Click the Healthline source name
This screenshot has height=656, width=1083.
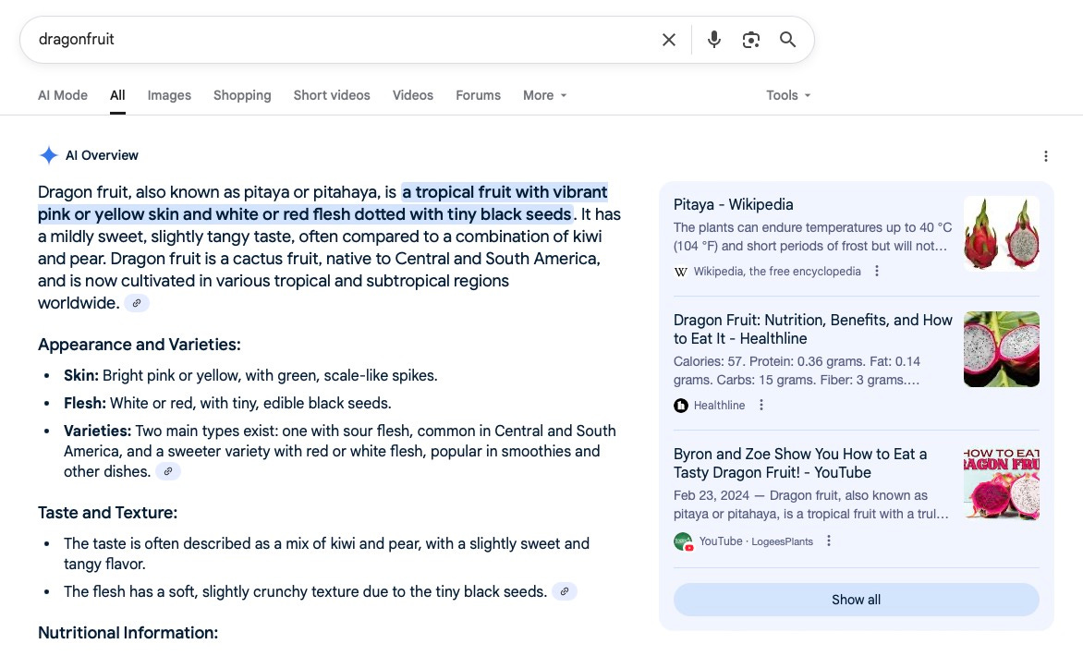pos(719,406)
